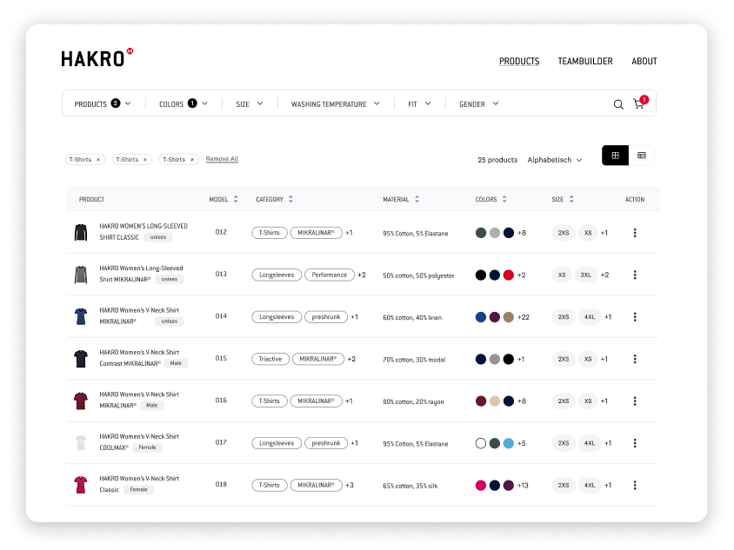The width and height of the screenshot is (734, 550).
Task: Toggle the MODEL column sort arrows
Action: pyautogui.click(x=236, y=199)
